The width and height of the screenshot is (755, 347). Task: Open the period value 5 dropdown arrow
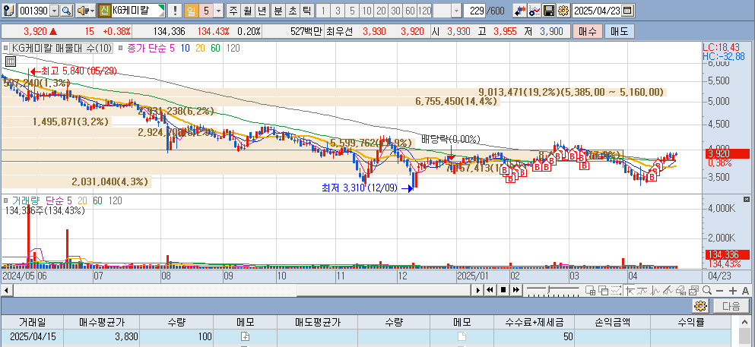(219, 10)
